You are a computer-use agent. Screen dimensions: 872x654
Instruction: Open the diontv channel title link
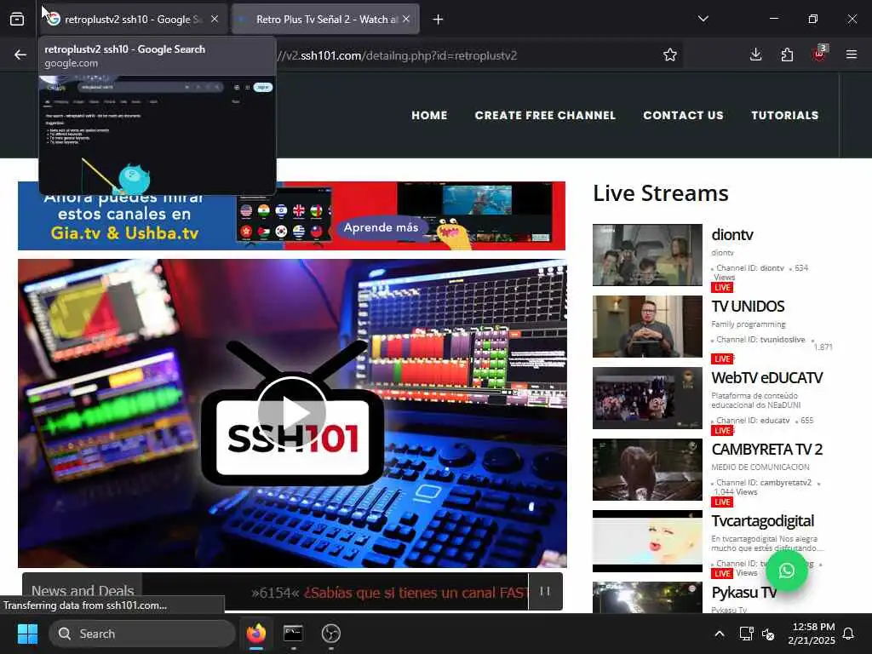point(731,235)
